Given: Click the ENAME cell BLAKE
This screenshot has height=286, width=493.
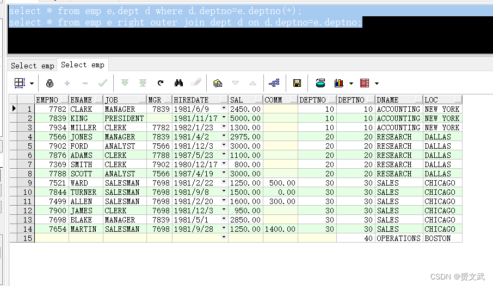Looking at the screenshot, I should pos(86,219).
